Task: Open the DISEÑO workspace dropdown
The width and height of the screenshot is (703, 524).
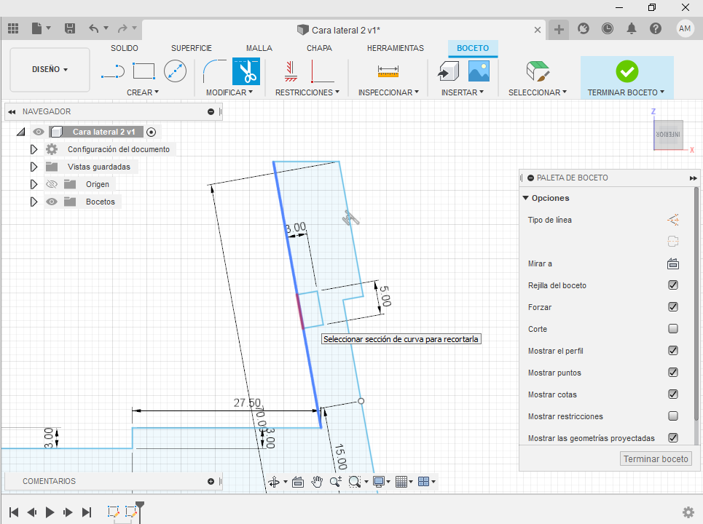Action: 50,69
